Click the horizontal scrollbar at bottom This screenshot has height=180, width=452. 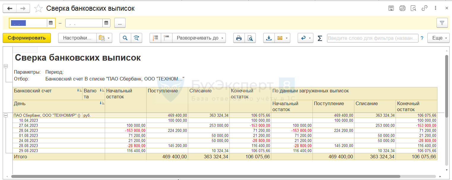pos(208,176)
